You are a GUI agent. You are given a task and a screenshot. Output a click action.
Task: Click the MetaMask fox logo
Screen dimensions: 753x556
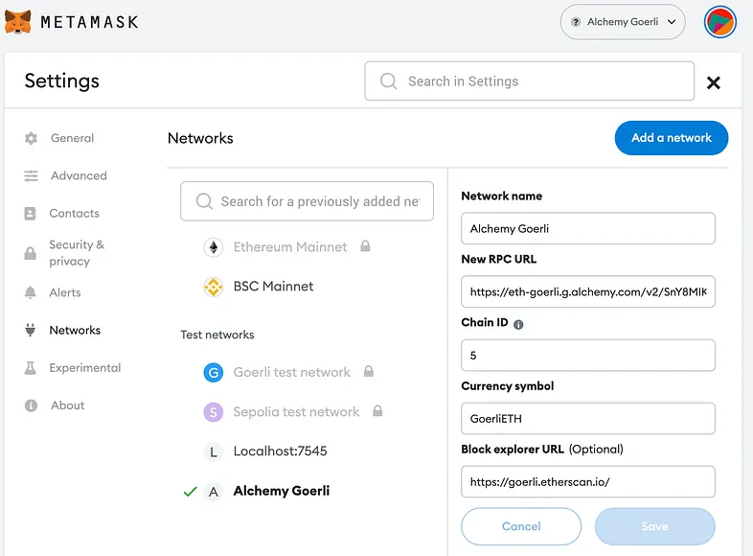coord(18,21)
